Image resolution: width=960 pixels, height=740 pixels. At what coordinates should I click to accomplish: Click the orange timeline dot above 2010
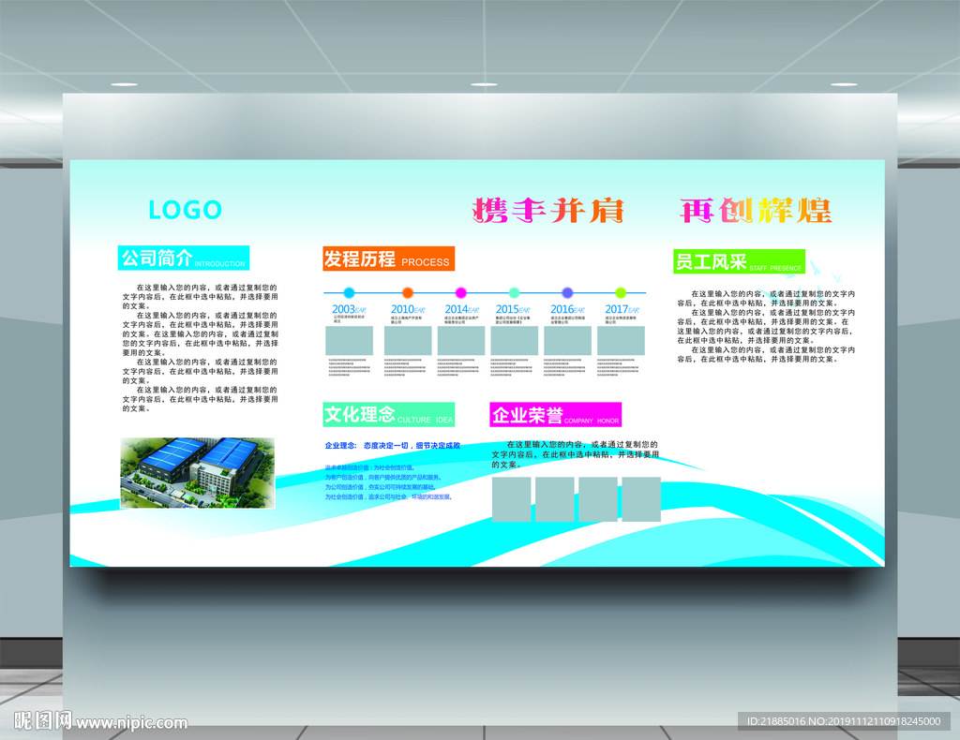click(408, 293)
